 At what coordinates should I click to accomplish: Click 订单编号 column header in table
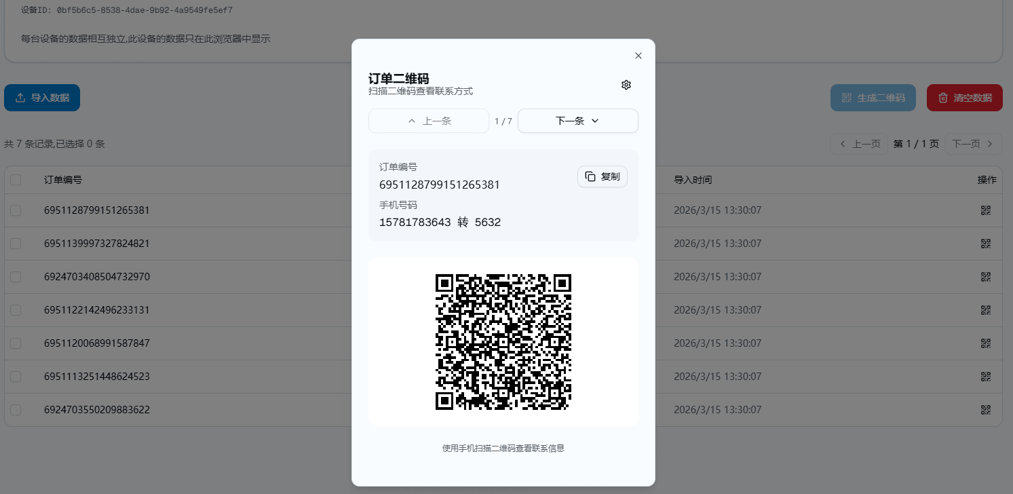[63, 180]
